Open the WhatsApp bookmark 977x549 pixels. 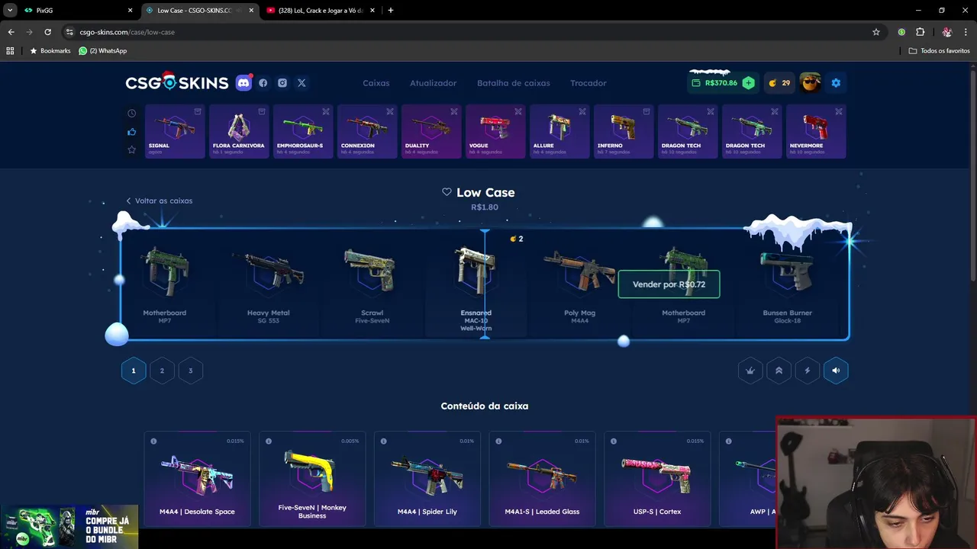[103, 51]
